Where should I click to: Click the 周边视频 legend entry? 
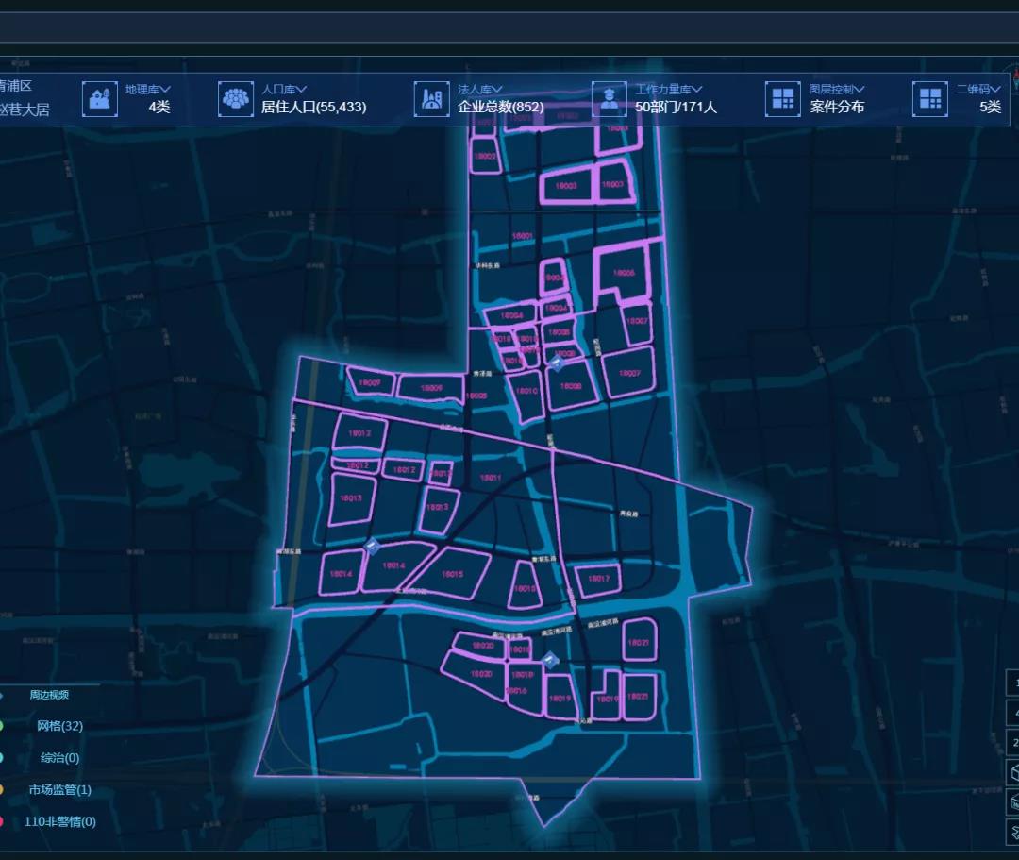pos(48,695)
